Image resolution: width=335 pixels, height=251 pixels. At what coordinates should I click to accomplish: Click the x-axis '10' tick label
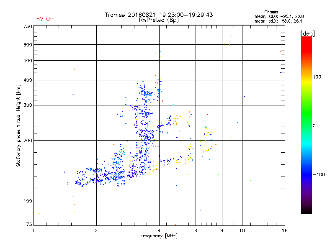242,231
